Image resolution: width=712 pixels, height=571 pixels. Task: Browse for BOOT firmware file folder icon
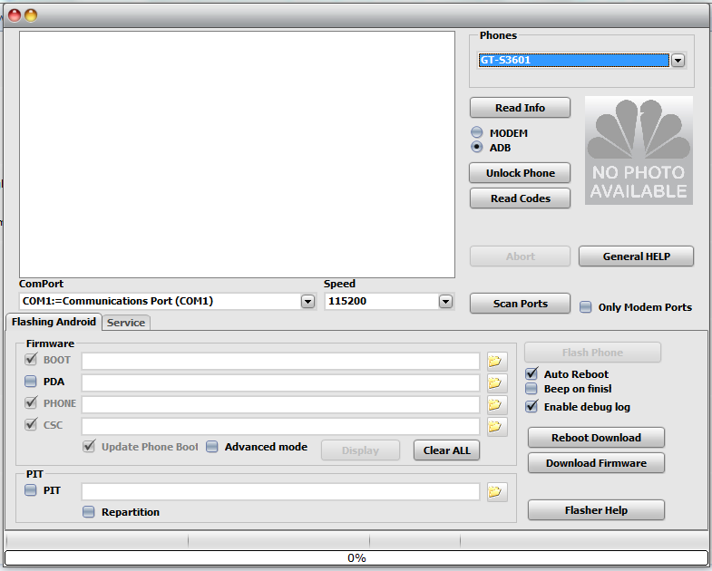coord(497,362)
